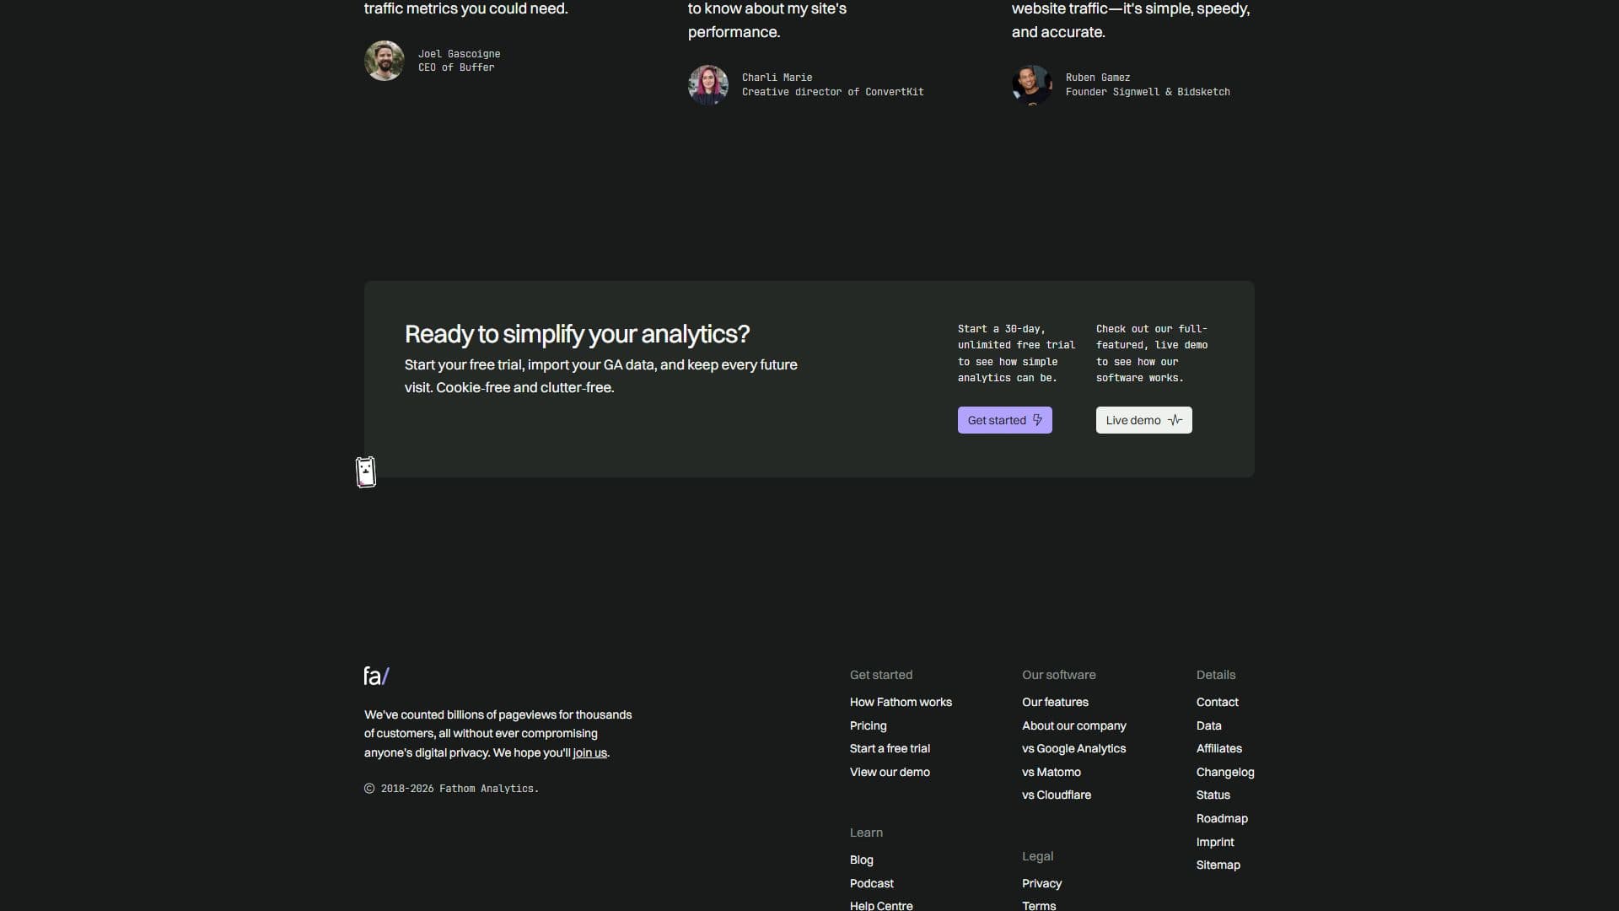Open vs Google Analytics comparison link
The image size is (1619, 911).
1073,748
